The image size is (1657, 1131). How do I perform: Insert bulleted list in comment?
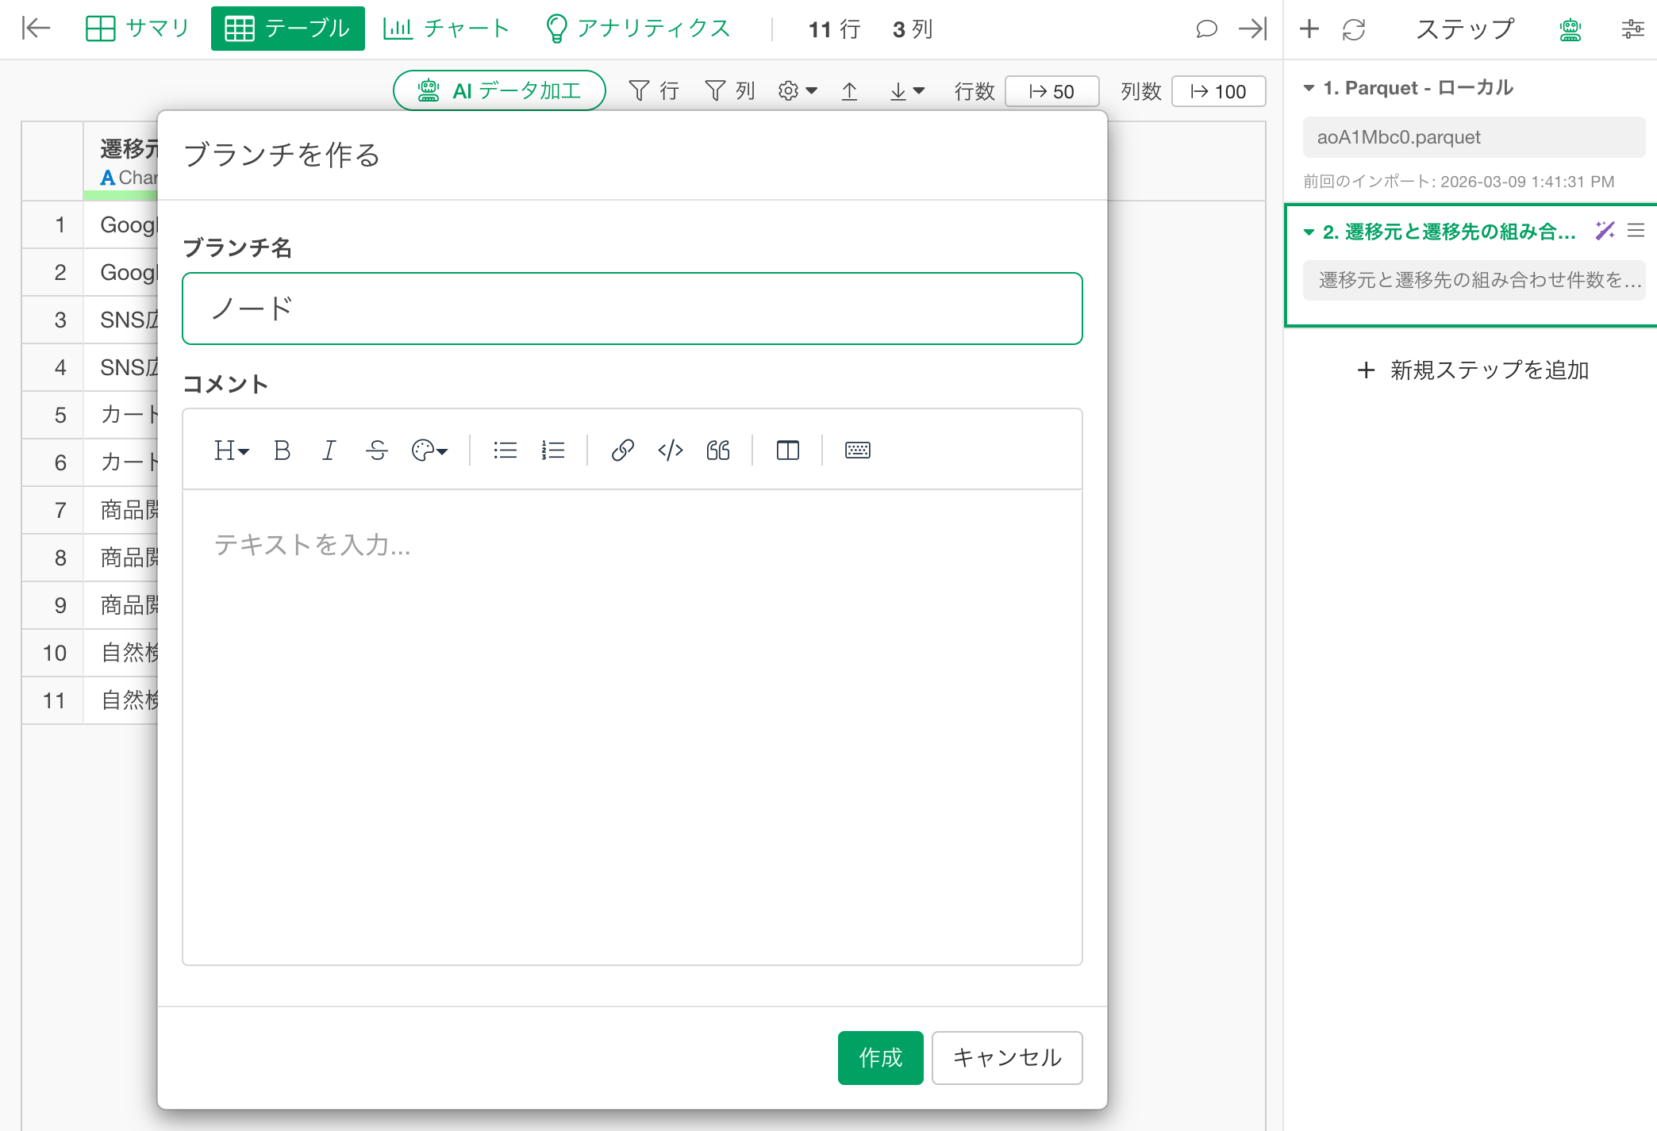pyautogui.click(x=505, y=450)
